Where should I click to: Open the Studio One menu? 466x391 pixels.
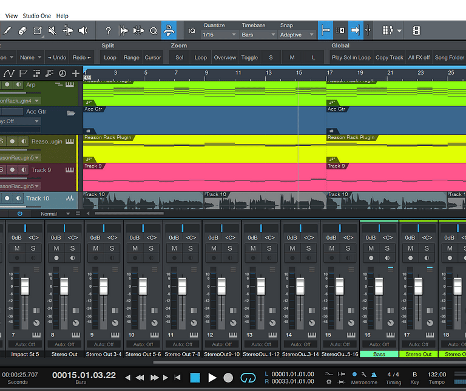(x=37, y=16)
